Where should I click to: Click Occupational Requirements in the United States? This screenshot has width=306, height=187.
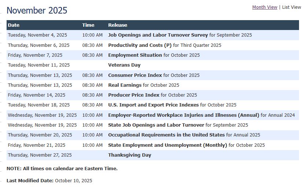[166, 135]
